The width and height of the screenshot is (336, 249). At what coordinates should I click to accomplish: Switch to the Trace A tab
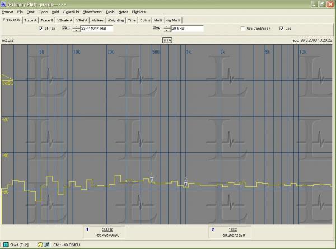pyautogui.click(x=30, y=20)
